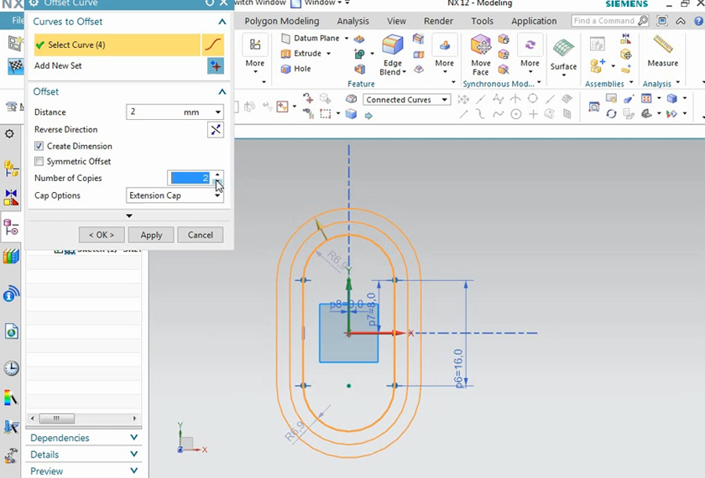Open the Connected Curves selection dropdown

point(406,100)
